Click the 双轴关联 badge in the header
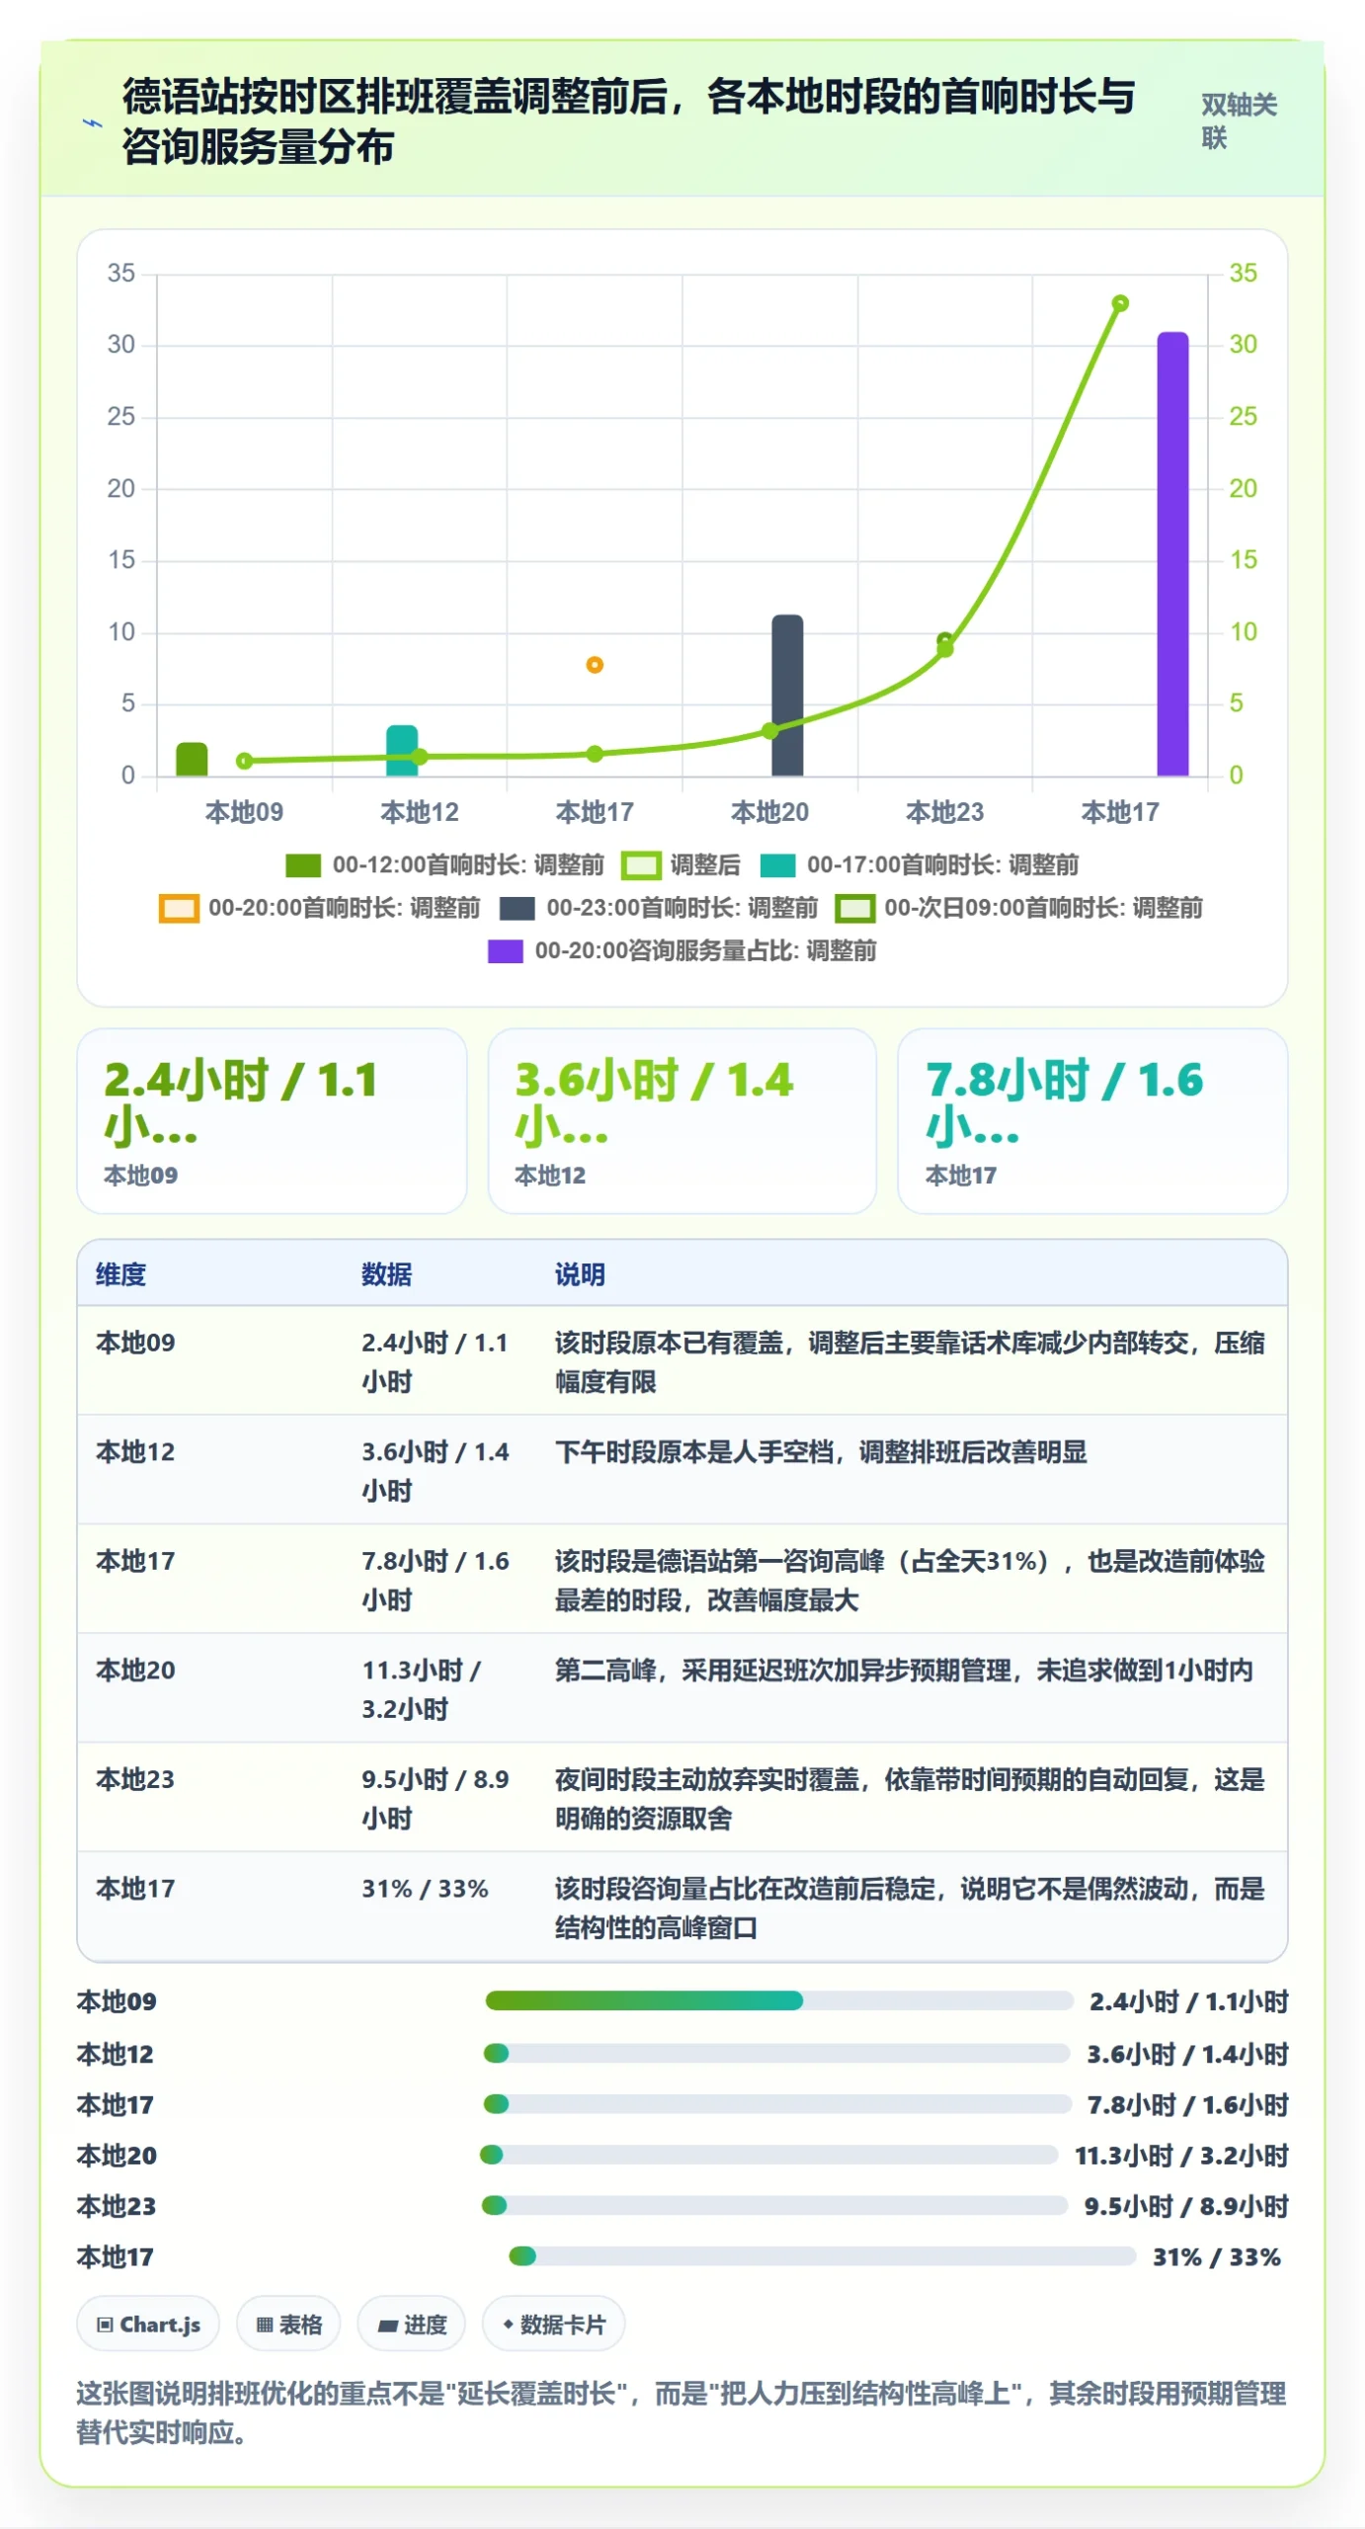The image size is (1365, 2529). (1239, 121)
